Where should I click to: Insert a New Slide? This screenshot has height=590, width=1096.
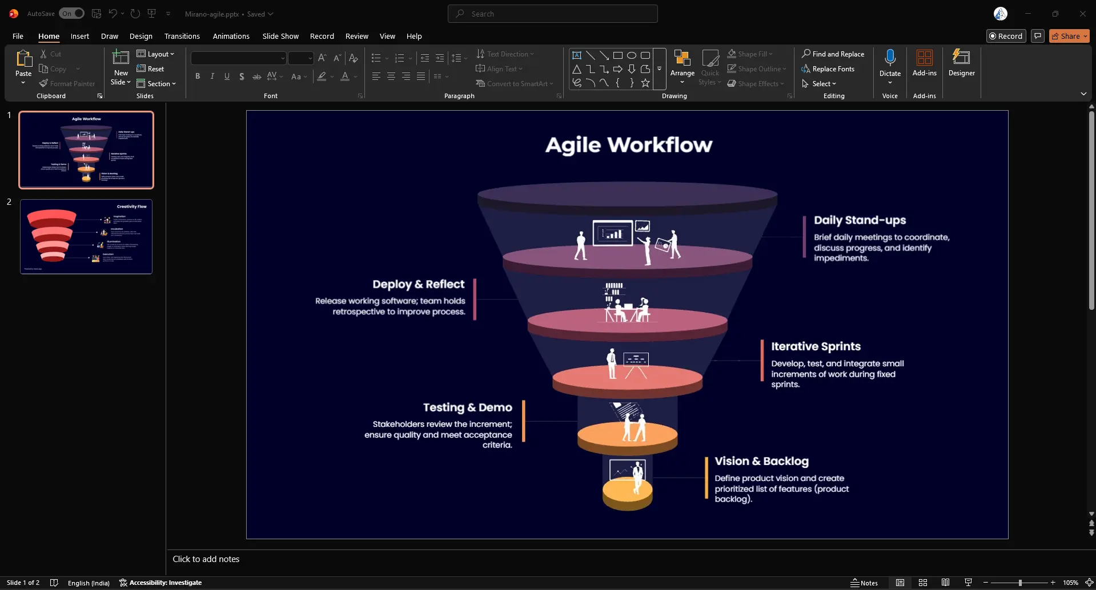click(121, 58)
